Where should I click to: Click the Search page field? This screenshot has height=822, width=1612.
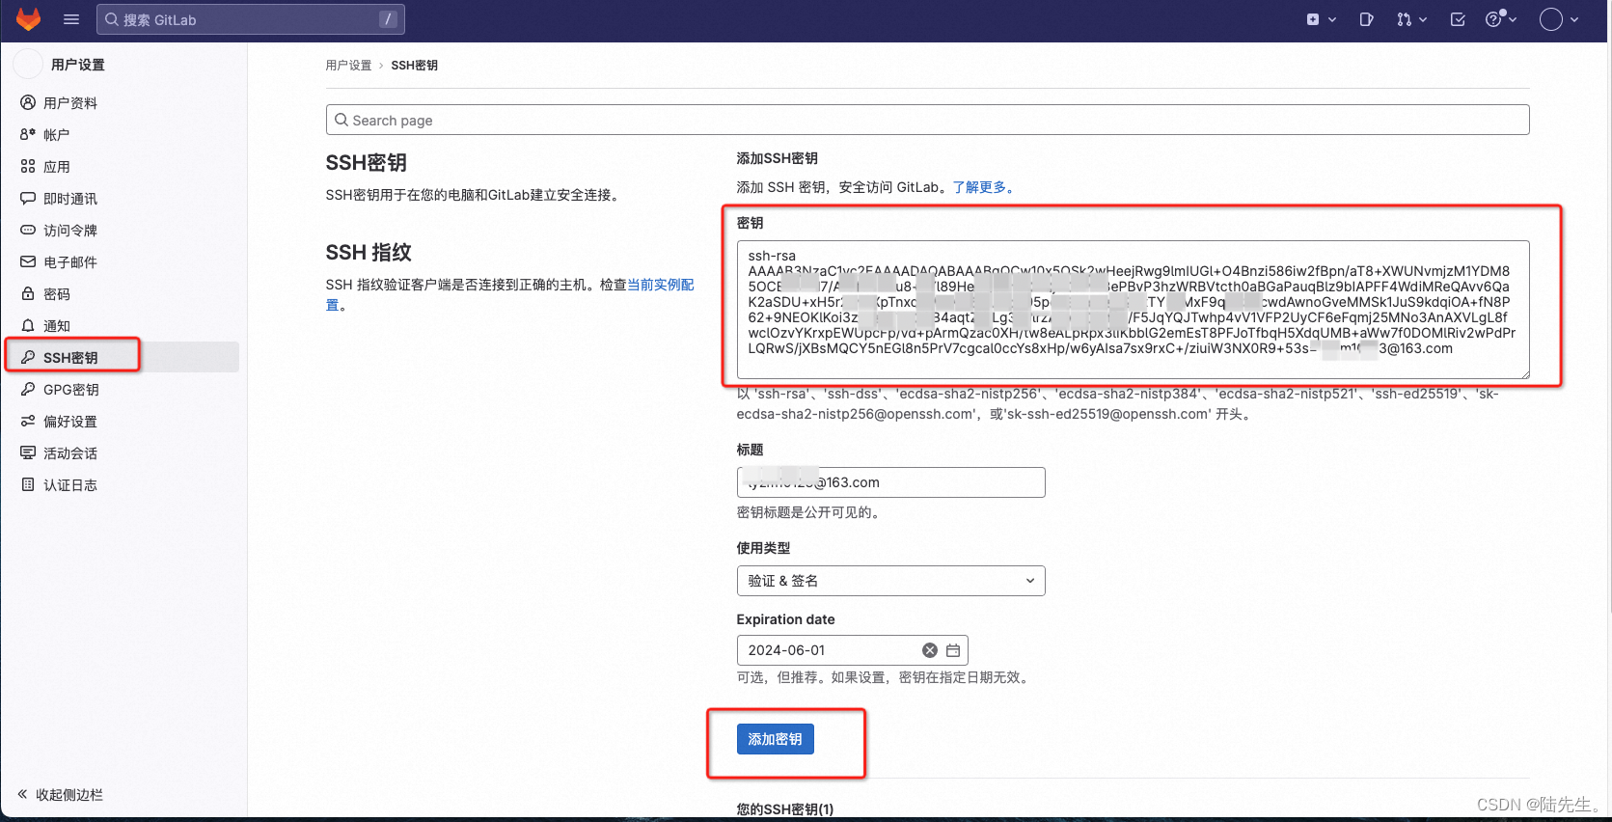[927, 120]
